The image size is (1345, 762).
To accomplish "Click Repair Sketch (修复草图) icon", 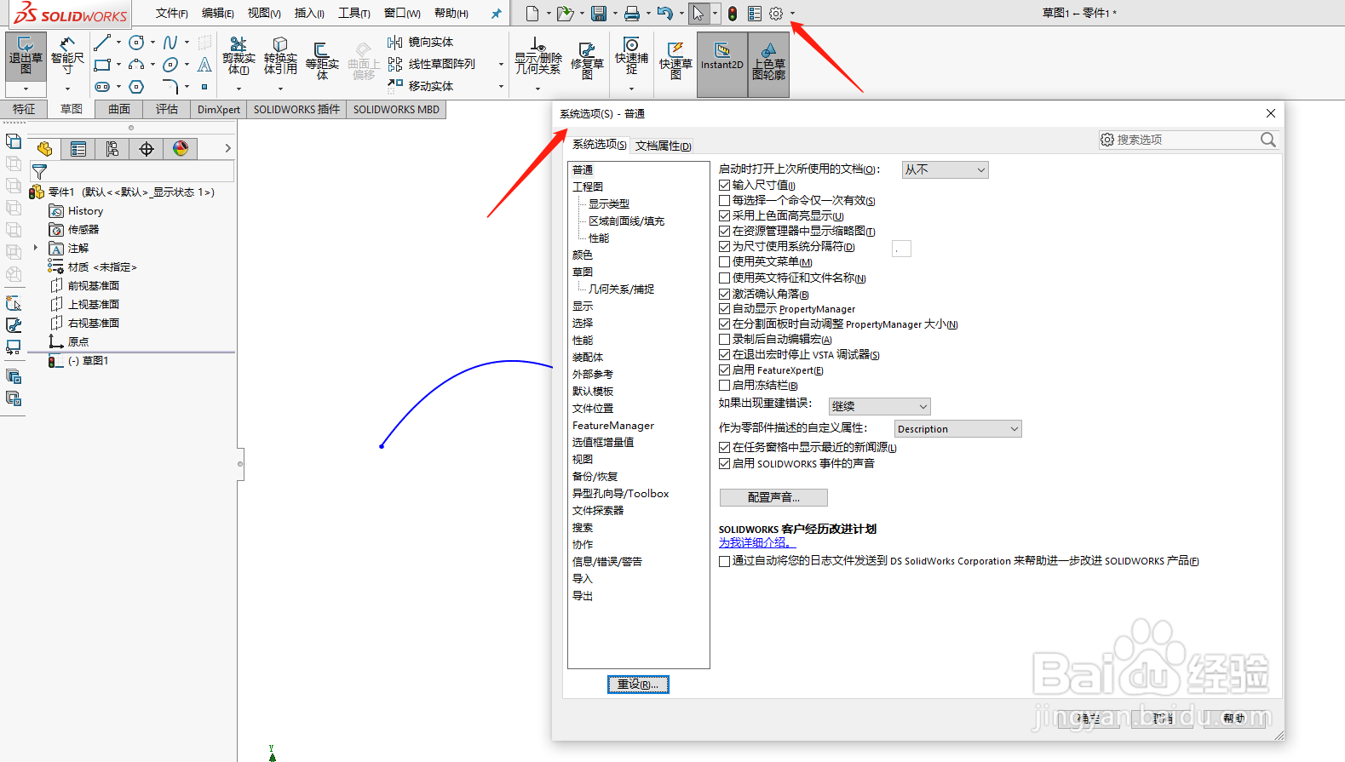I will coord(587,60).
